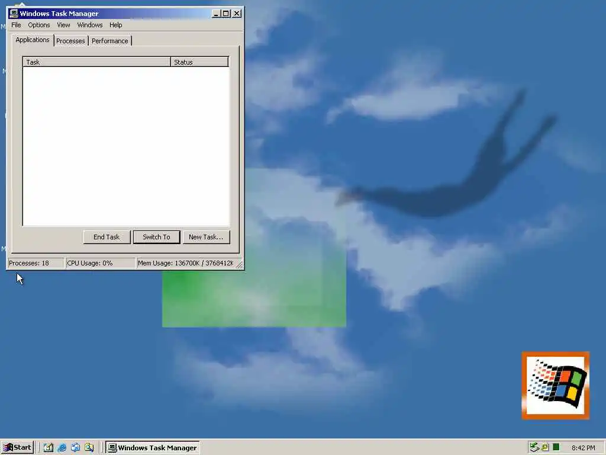Click the Switch To button
The width and height of the screenshot is (606, 455).
[156, 237]
